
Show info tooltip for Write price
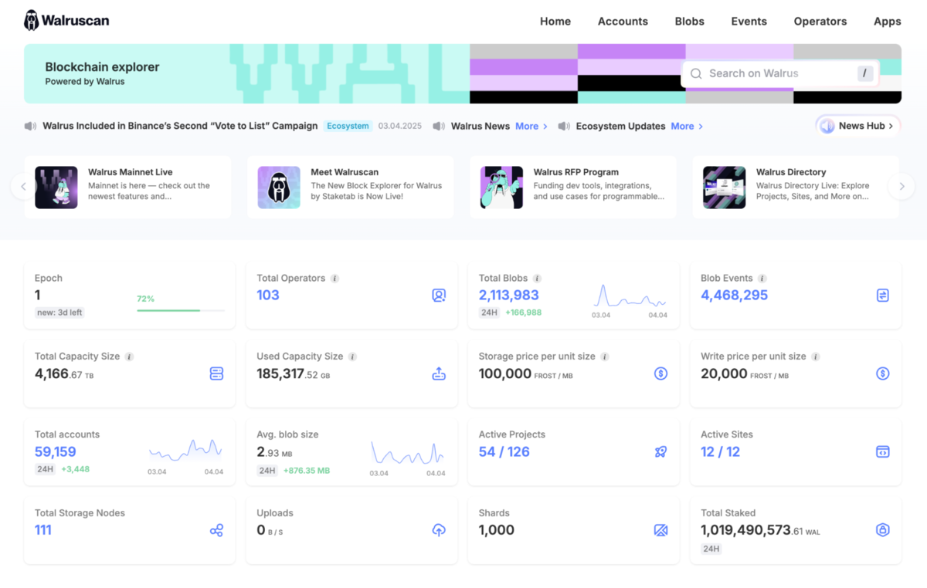pyautogui.click(x=816, y=357)
